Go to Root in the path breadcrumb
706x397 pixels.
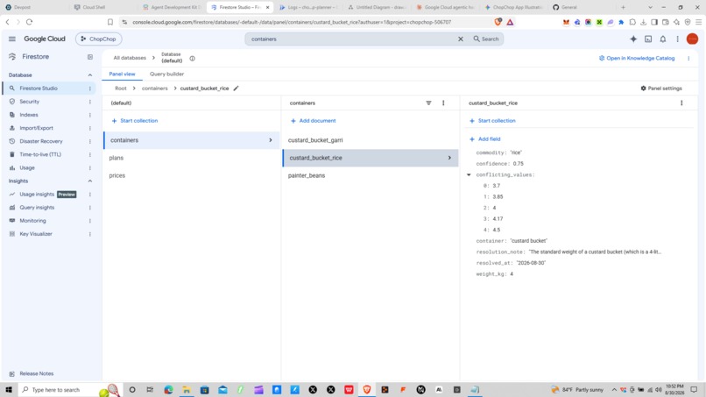121,89
